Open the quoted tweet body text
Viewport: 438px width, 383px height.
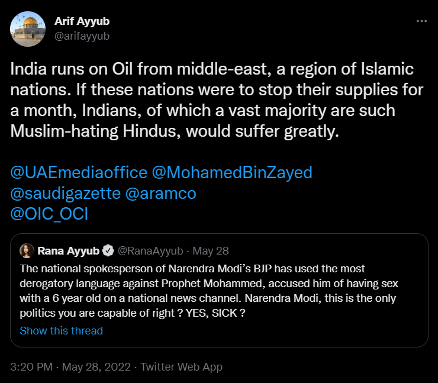207,283
